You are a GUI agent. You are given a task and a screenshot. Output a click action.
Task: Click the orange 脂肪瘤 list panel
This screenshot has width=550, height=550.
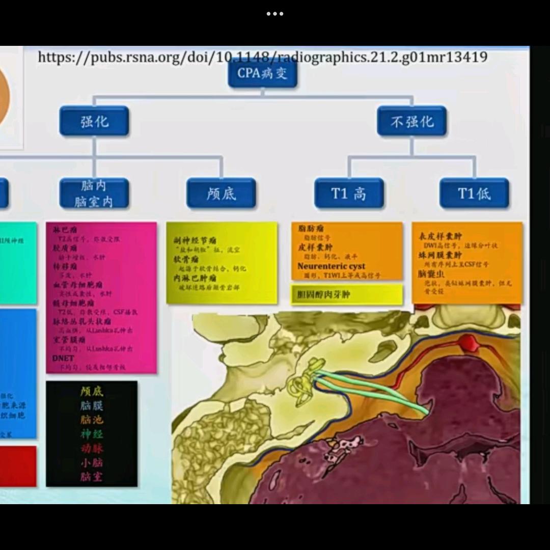point(347,251)
